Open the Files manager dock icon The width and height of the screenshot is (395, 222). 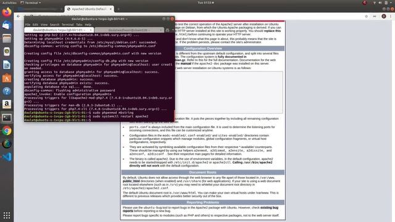click(x=7, y=38)
